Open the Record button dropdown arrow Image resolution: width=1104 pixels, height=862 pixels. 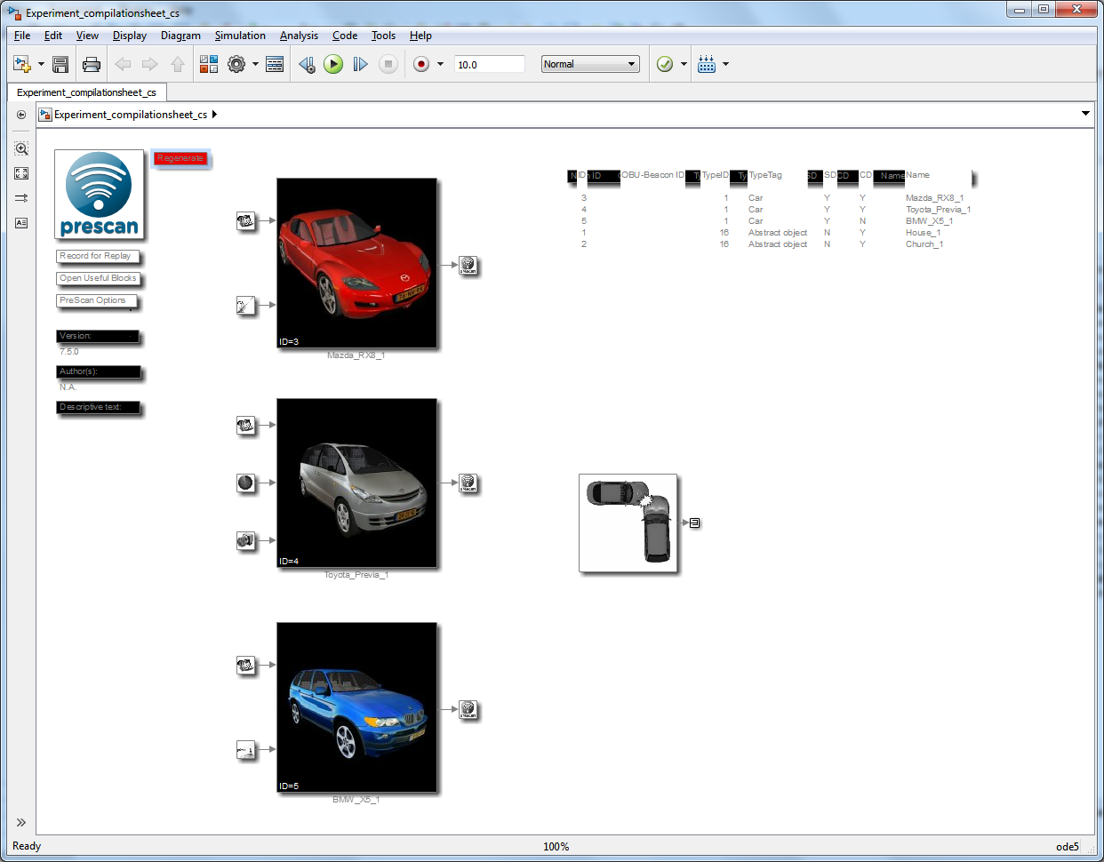point(440,64)
